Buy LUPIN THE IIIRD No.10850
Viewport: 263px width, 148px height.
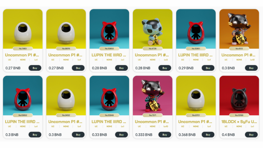click(121, 68)
